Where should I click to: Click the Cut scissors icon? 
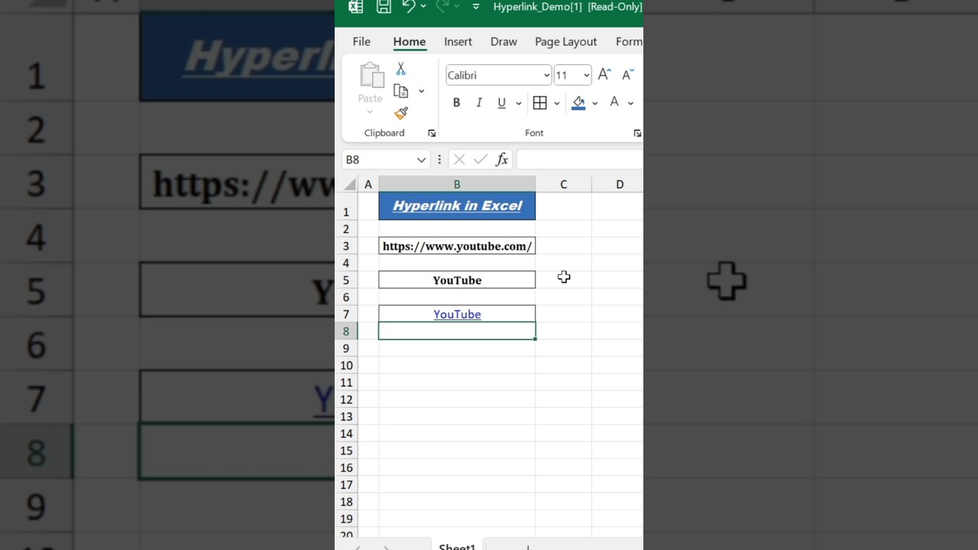pyautogui.click(x=401, y=70)
